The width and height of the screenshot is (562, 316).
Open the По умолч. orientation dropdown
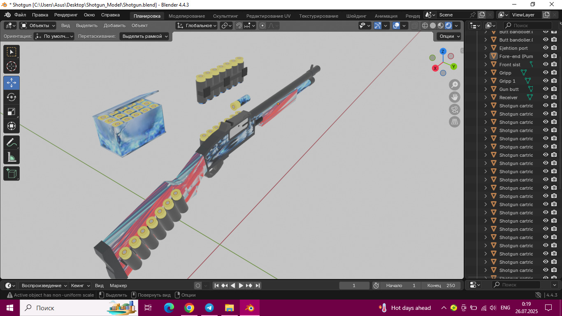pos(54,36)
